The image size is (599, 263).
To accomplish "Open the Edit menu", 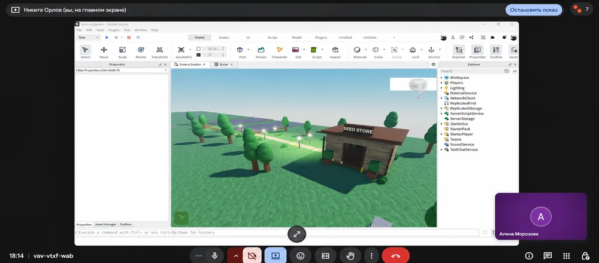I will click(89, 30).
